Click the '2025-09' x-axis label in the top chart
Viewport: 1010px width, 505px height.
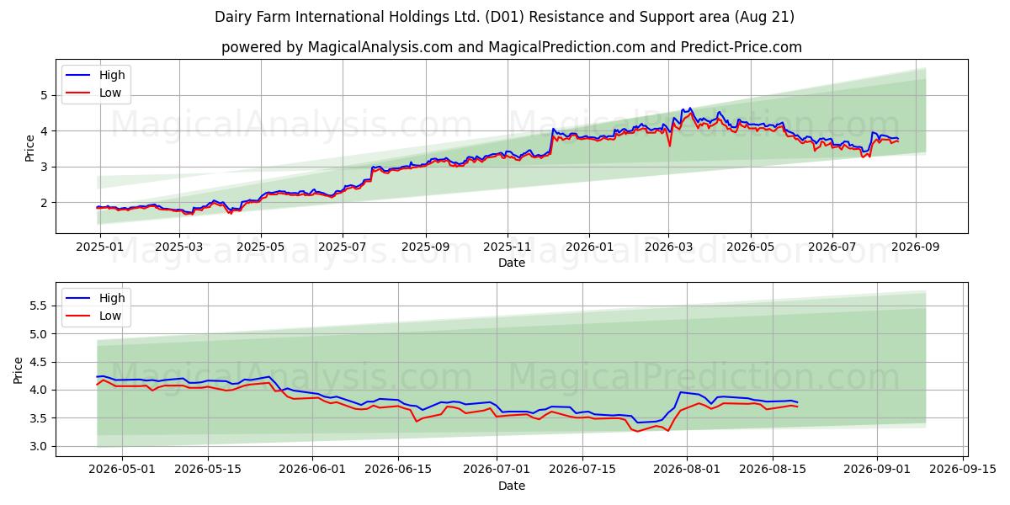tap(425, 247)
